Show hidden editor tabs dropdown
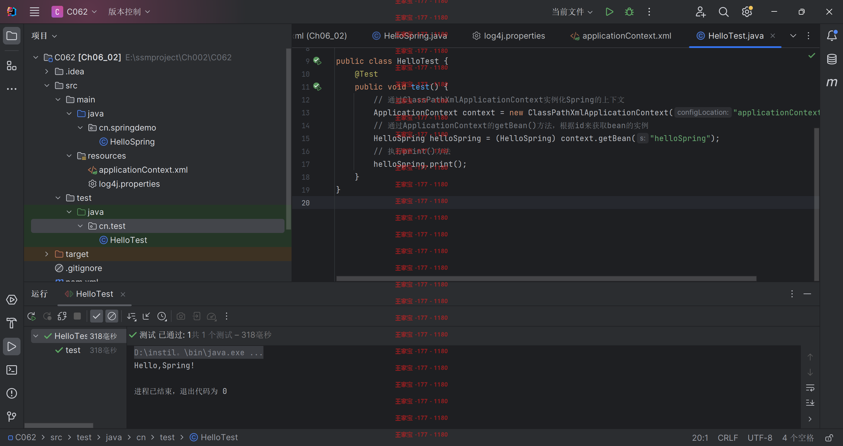Image resolution: width=843 pixels, height=446 pixels. (793, 36)
